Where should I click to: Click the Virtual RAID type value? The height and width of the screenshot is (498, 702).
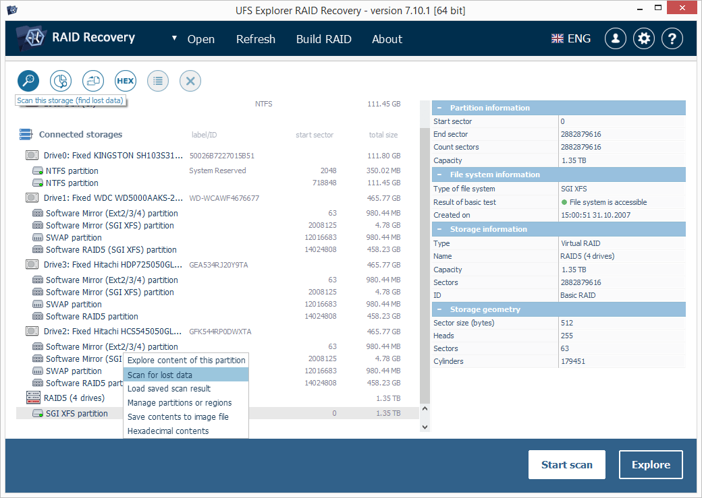click(580, 243)
